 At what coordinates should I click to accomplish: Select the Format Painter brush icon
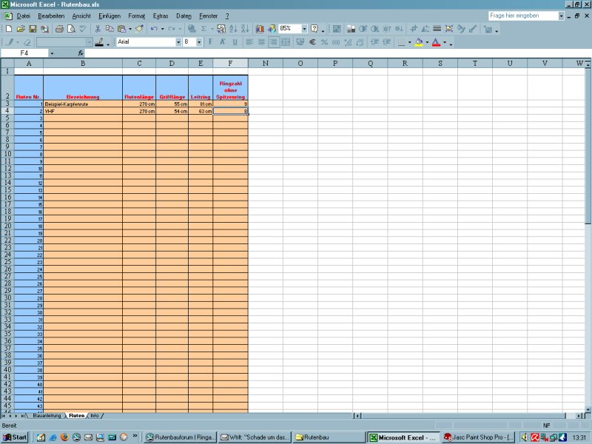click(138, 29)
